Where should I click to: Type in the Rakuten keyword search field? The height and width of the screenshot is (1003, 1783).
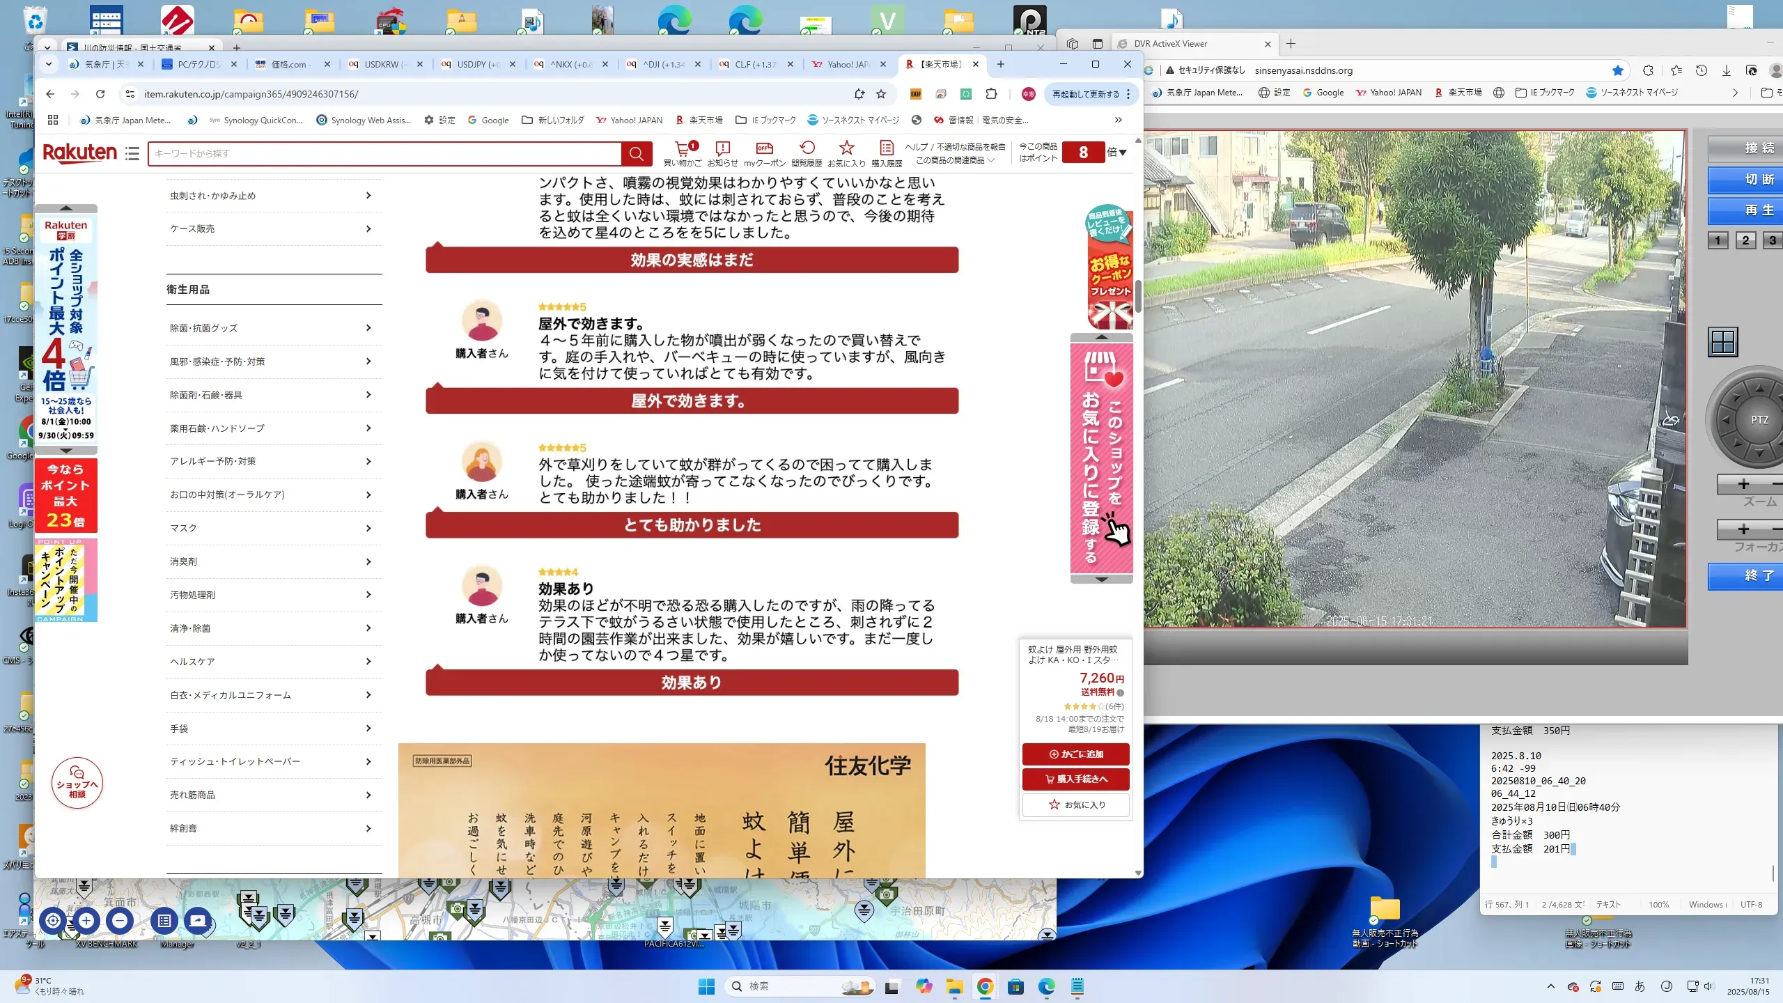pyautogui.click(x=384, y=153)
